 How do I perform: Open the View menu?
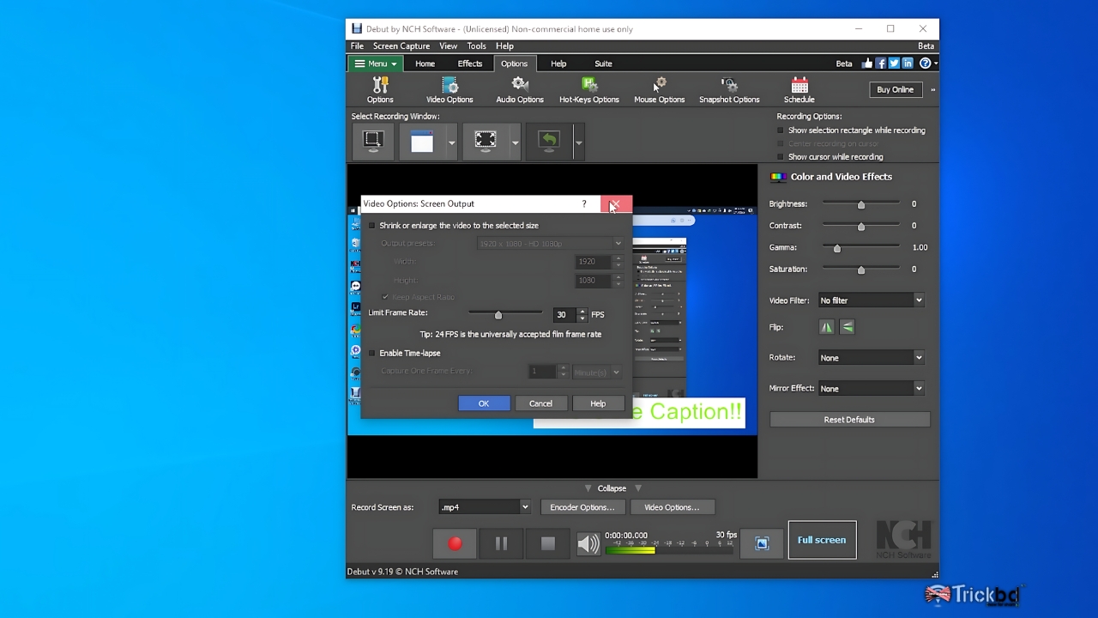point(449,46)
